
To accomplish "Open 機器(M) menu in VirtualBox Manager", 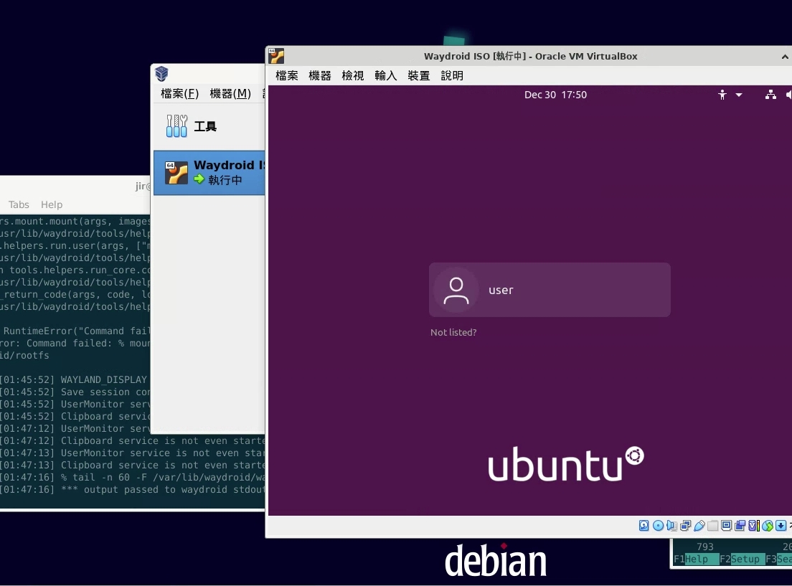I will pyautogui.click(x=230, y=93).
